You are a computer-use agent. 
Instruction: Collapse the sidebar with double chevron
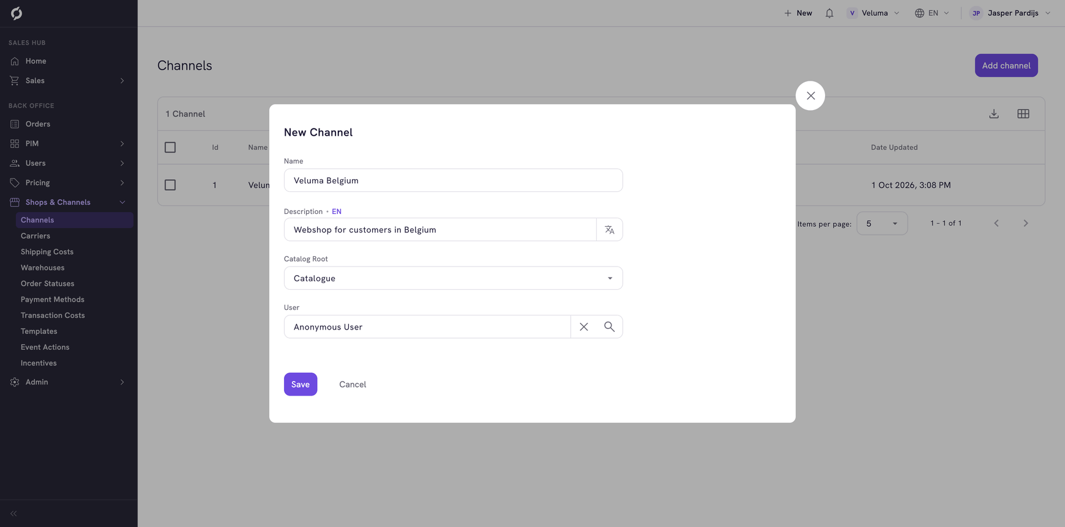(13, 514)
